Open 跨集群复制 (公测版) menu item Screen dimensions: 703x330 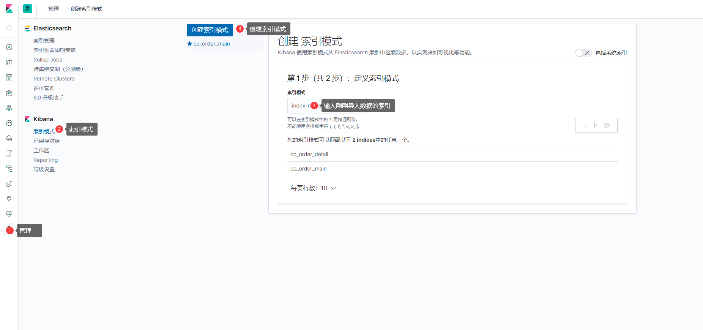pos(58,69)
